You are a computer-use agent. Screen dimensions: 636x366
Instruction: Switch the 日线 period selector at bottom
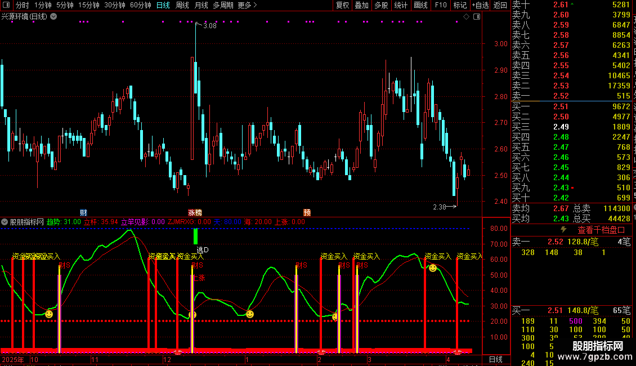pos(496,359)
